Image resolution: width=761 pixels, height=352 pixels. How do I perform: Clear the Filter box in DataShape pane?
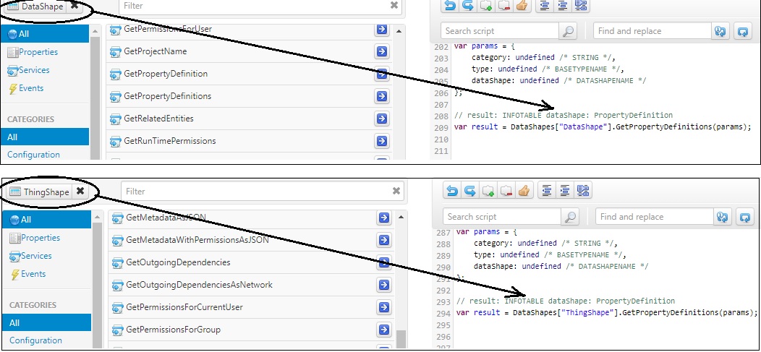pos(394,5)
